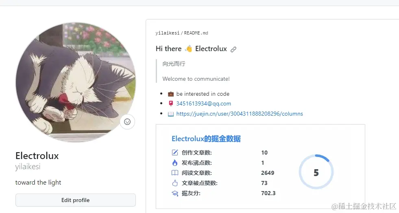The height and width of the screenshot is (213, 399).
Task: Click the set status smiley icon
Action: tap(127, 122)
